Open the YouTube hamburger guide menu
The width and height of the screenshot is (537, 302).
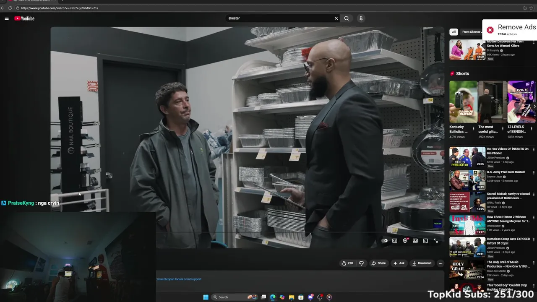7,18
